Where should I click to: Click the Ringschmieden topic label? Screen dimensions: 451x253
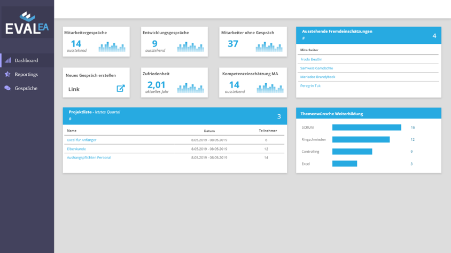(314, 139)
